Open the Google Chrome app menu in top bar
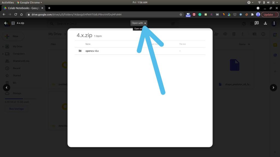Screen dimensions: 280x157 (x=30, y=2)
